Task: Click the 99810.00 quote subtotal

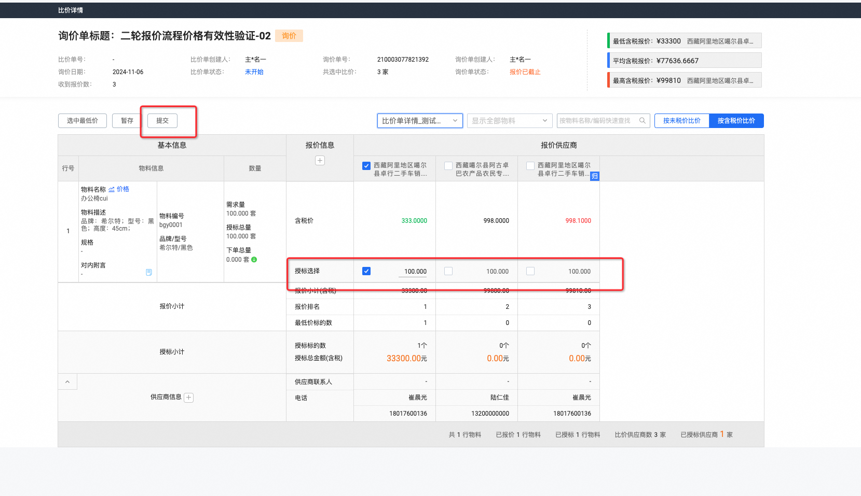Action: (x=578, y=291)
